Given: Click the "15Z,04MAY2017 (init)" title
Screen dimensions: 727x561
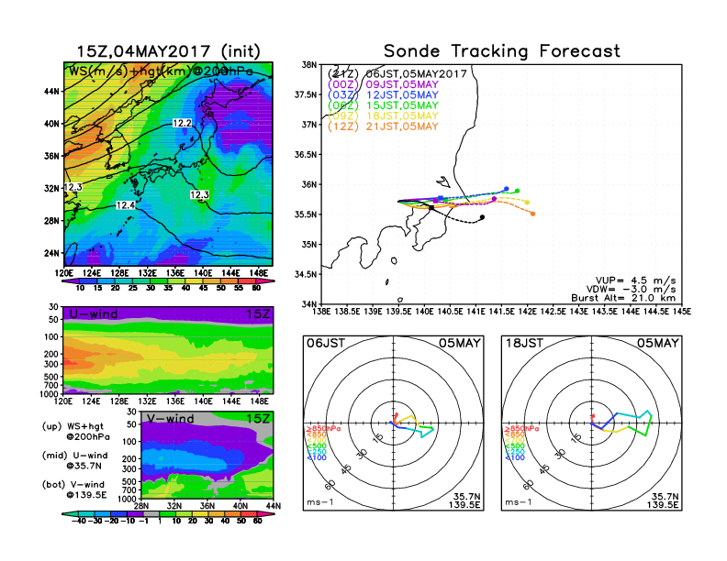Looking at the screenshot, I should coord(168,51).
